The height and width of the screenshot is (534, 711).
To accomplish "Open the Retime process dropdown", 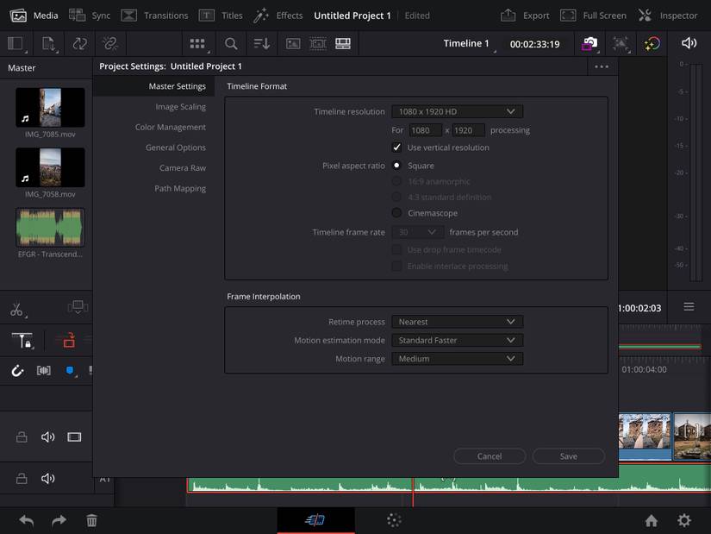I will click(457, 321).
